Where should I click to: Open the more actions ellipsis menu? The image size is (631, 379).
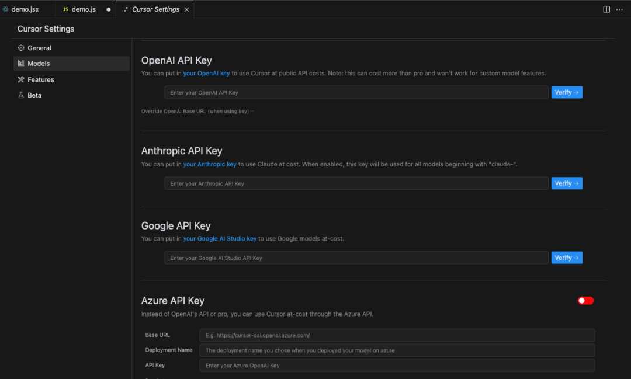[619, 9]
